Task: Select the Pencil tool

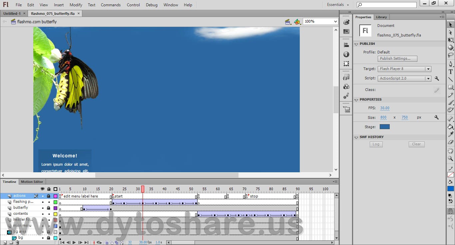Action: point(450,95)
